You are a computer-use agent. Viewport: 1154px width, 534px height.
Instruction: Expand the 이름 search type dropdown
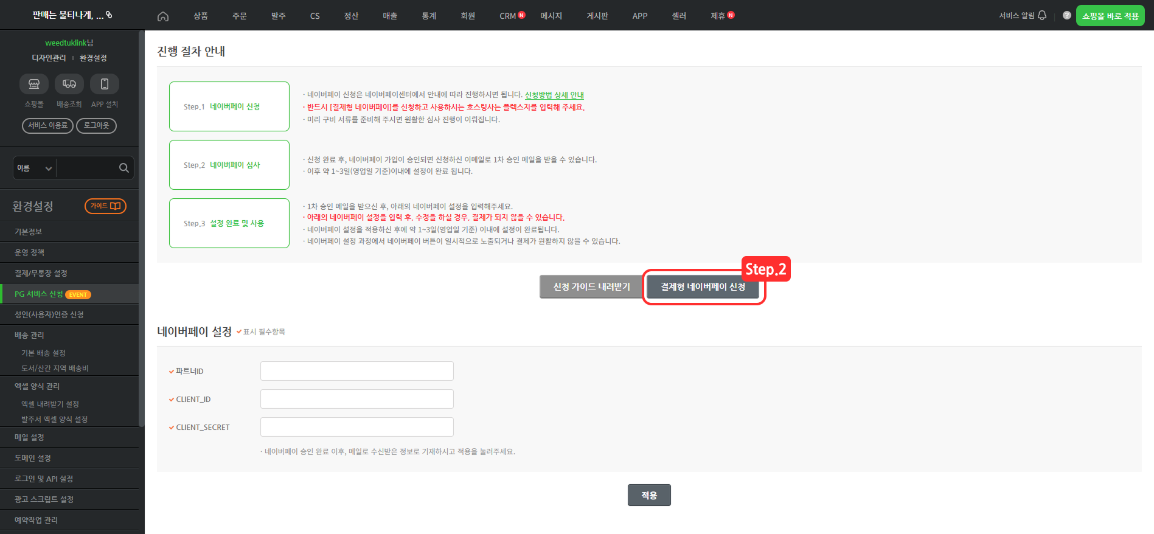point(35,168)
